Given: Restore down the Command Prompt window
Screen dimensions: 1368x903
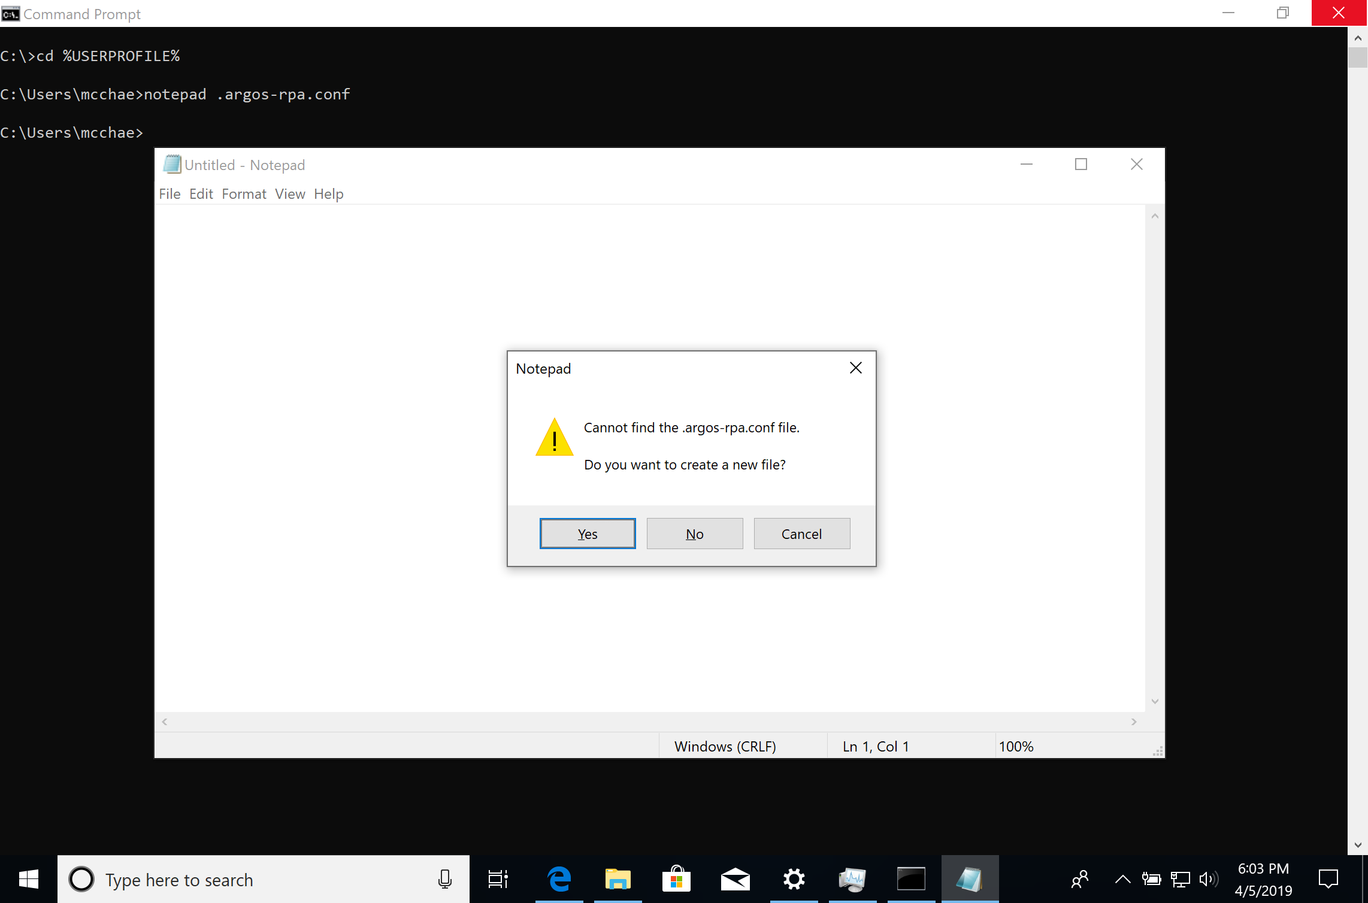Looking at the screenshot, I should tap(1282, 13).
